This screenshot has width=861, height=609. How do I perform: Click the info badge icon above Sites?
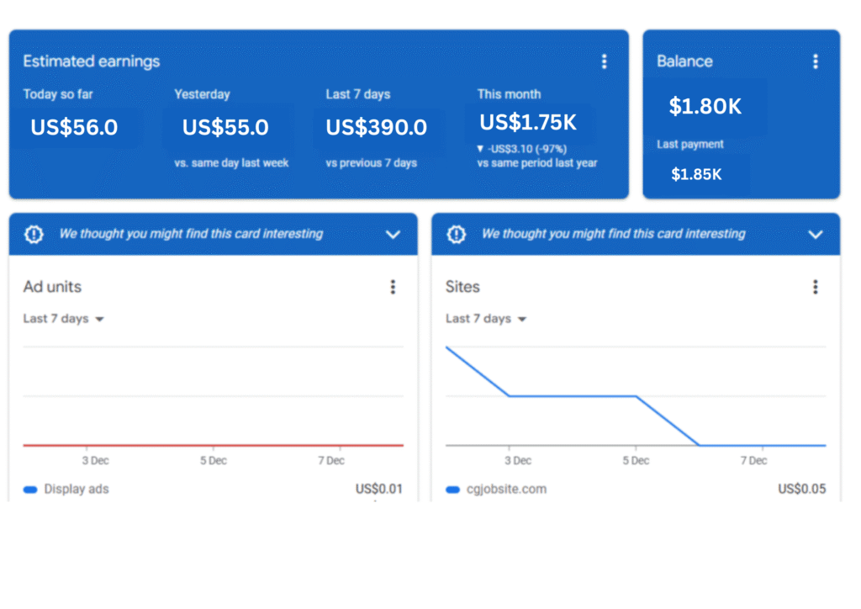tap(456, 235)
